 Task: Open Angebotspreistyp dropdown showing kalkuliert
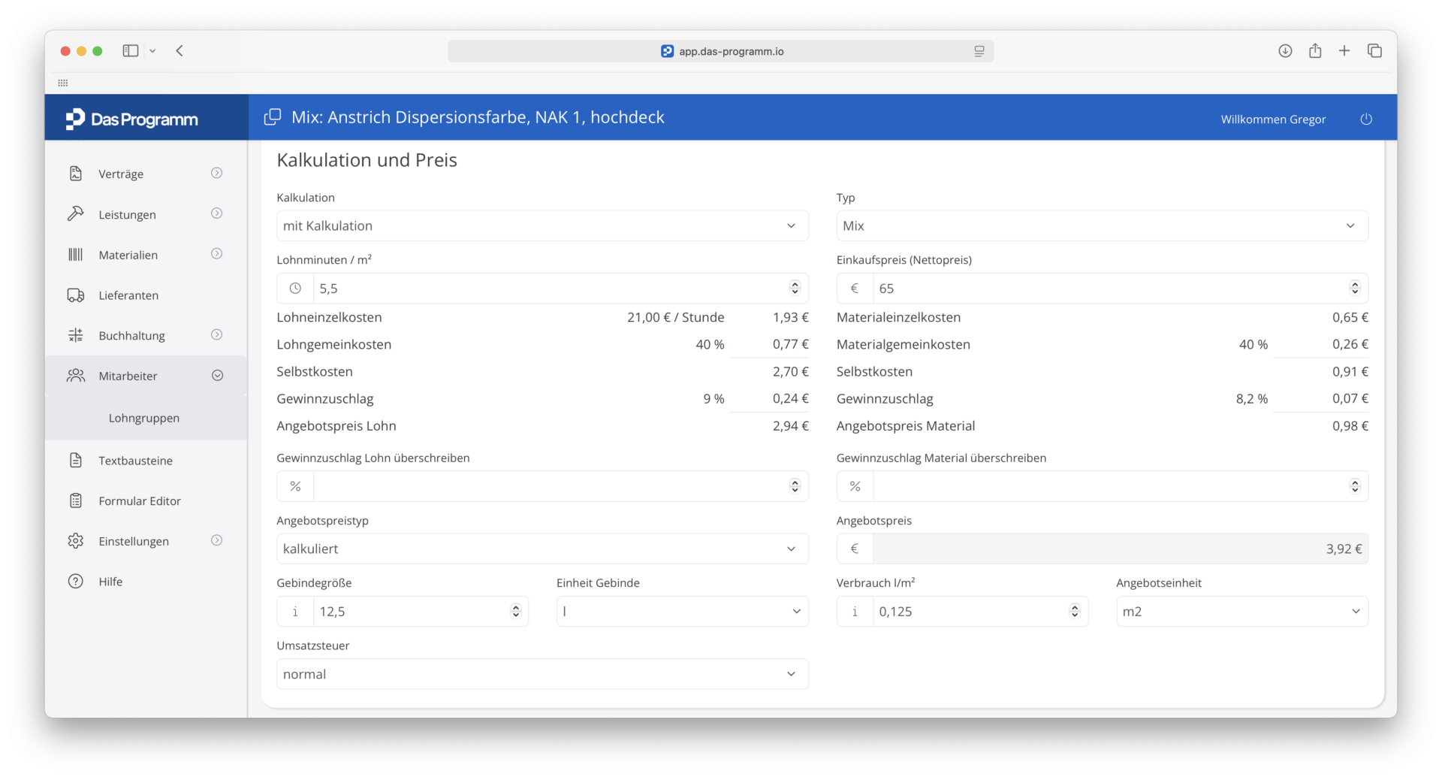point(542,549)
